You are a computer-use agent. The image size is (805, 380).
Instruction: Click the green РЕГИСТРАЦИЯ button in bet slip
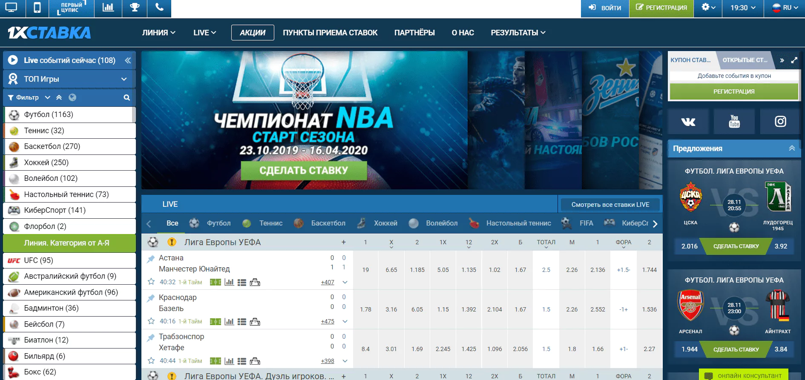[734, 91]
